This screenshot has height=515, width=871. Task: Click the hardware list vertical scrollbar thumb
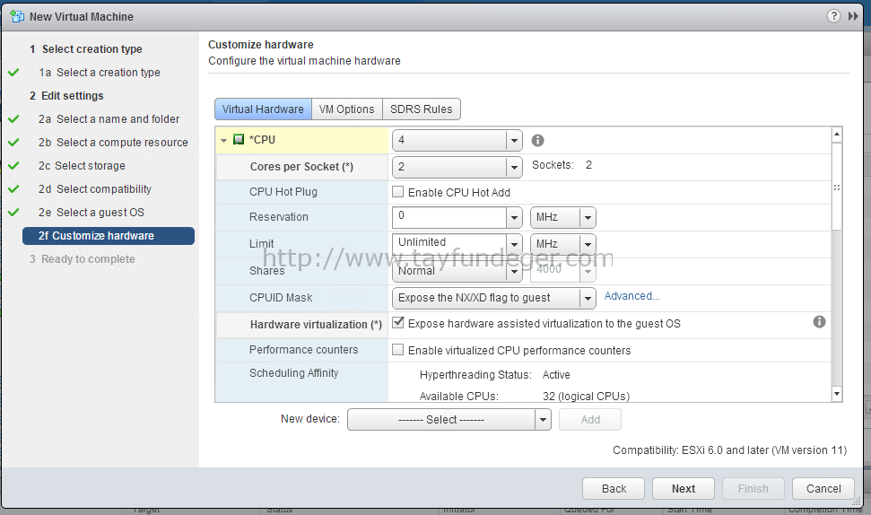tap(837, 186)
